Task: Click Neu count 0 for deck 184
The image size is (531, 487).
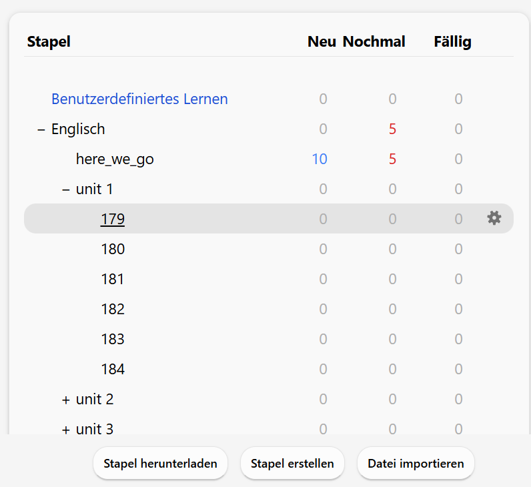Action: (323, 369)
